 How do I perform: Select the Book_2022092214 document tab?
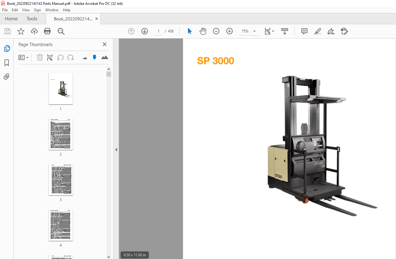73,19
